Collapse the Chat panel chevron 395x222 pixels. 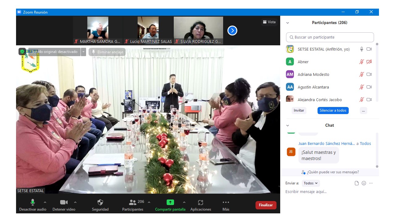pos(288,125)
